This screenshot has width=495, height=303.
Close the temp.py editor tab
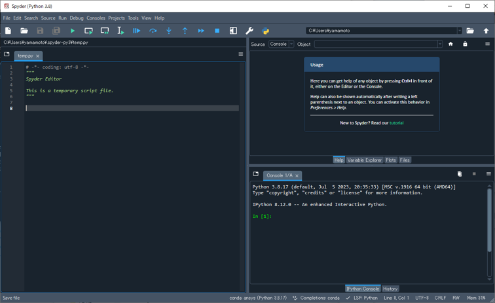pyautogui.click(x=38, y=56)
